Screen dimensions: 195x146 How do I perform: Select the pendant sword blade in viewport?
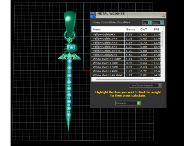tap(69, 94)
